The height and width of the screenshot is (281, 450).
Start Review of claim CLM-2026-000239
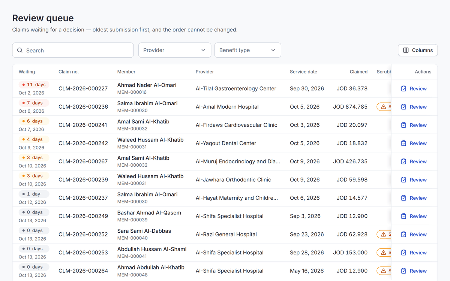click(414, 180)
